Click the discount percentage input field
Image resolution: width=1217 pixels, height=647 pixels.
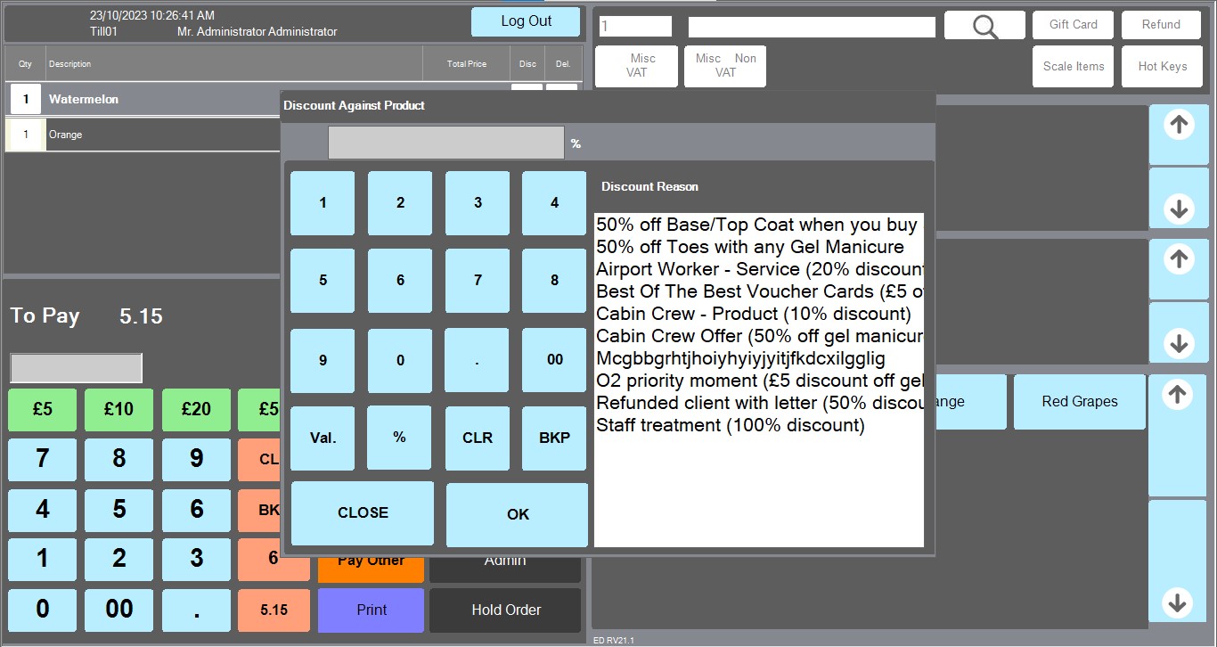tap(445, 142)
